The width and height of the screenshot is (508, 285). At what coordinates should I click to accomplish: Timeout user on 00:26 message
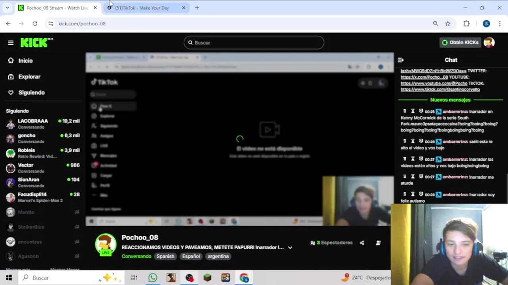(x=413, y=141)
